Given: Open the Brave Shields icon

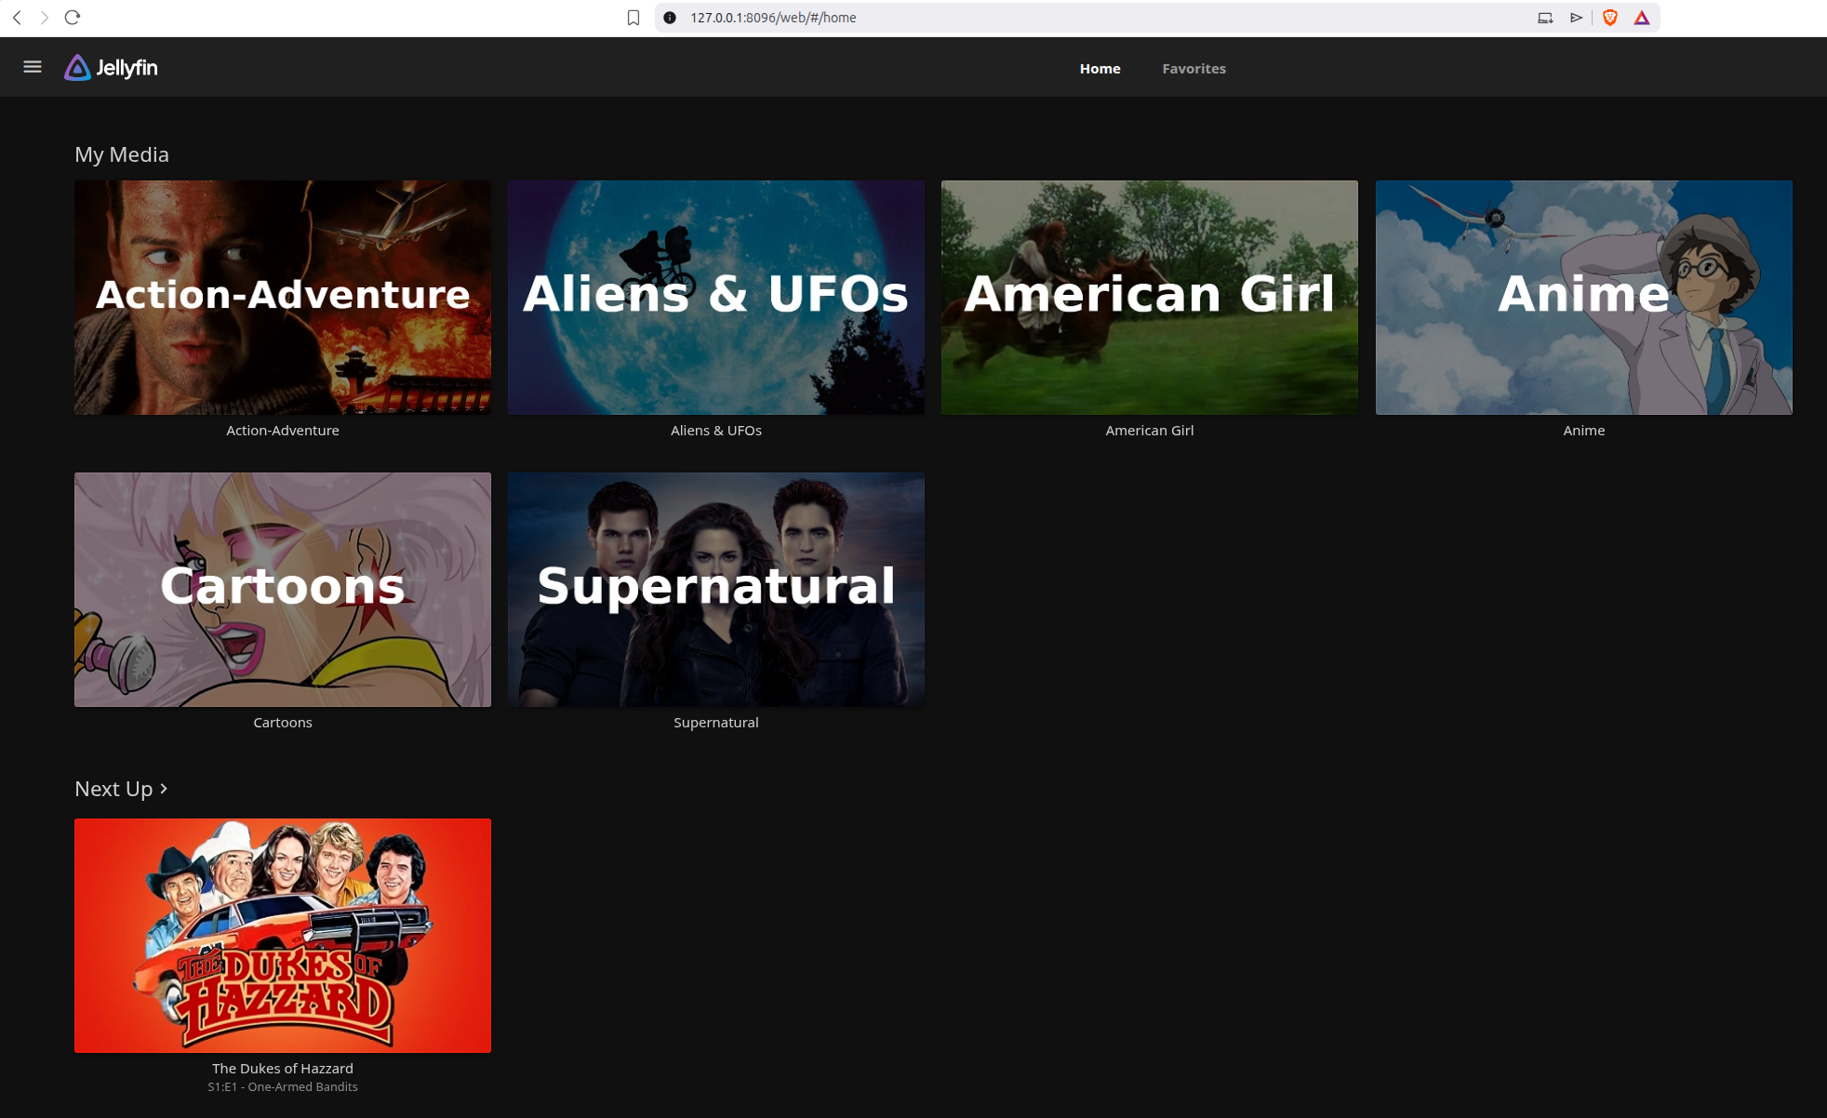Looking at the screenshot, I should tap(1610, 18).
